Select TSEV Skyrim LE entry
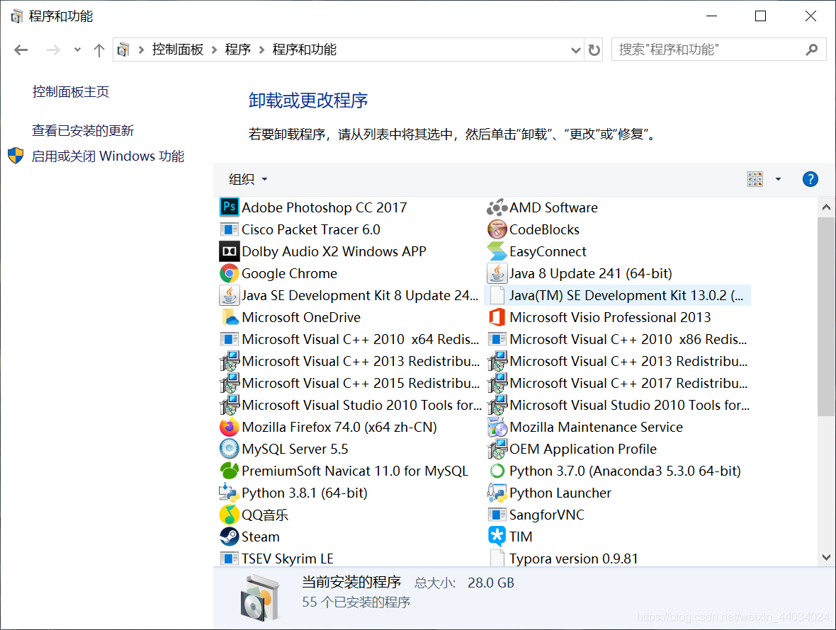 coord(277,559)
